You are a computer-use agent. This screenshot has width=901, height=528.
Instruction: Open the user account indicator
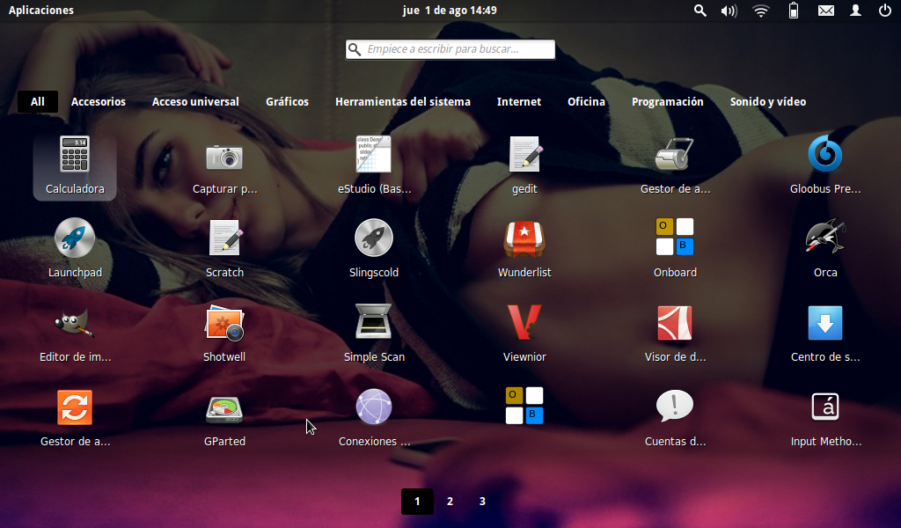click(855, 11)
